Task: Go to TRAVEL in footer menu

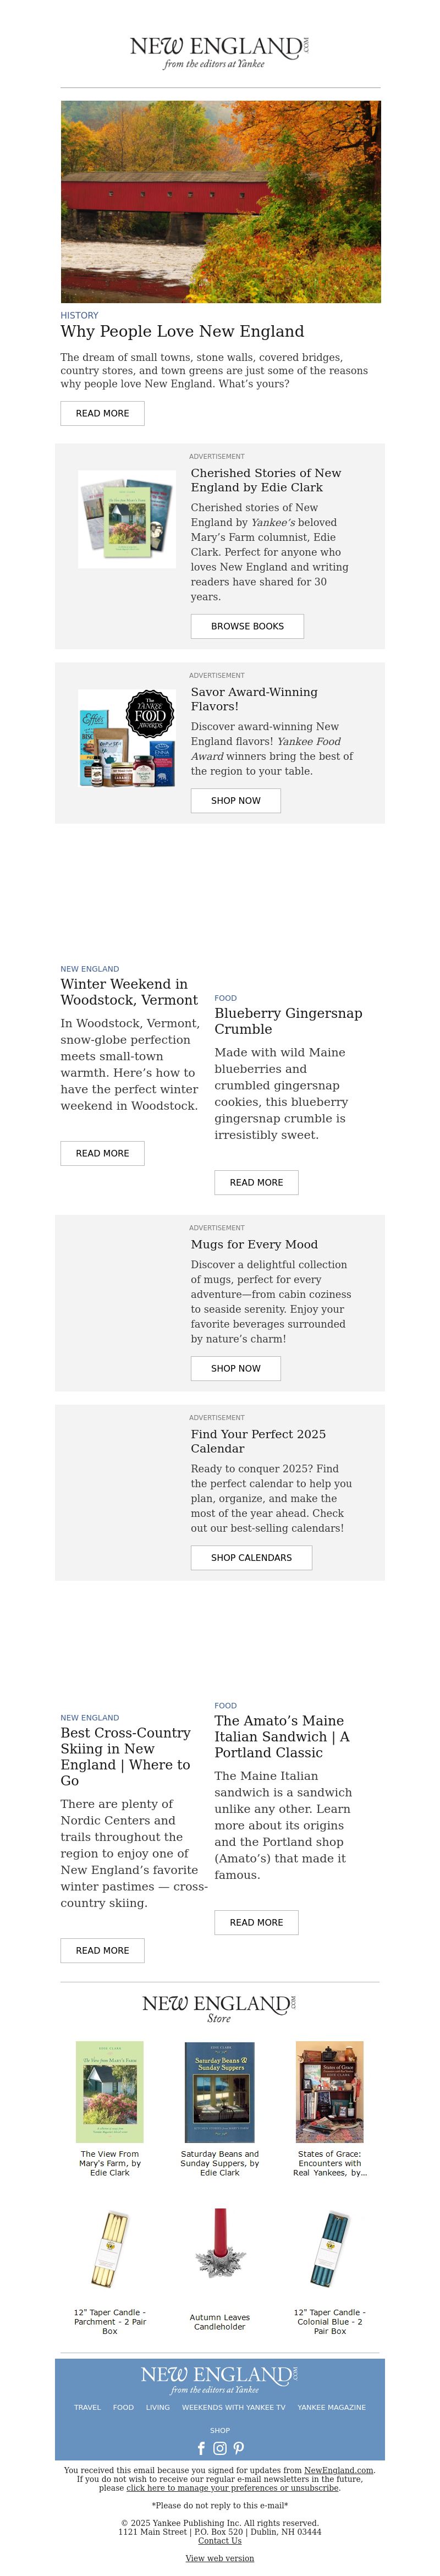Action: tap(87, 2407)
